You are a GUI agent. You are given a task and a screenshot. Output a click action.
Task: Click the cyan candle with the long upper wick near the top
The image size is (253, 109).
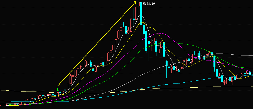pyautogui.click(x=134, y=17)
